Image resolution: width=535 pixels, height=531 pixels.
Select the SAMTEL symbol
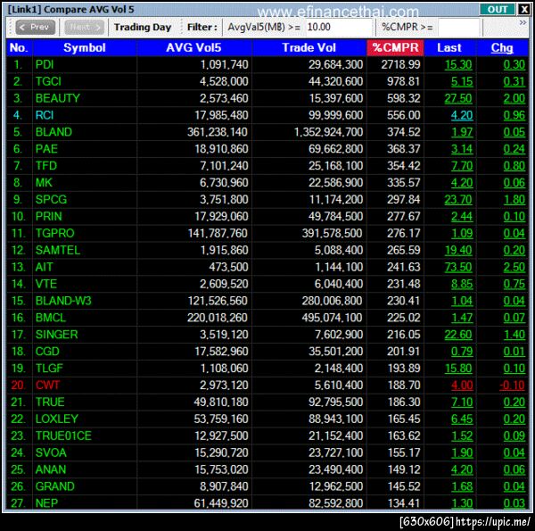click(x=58, y=250)
